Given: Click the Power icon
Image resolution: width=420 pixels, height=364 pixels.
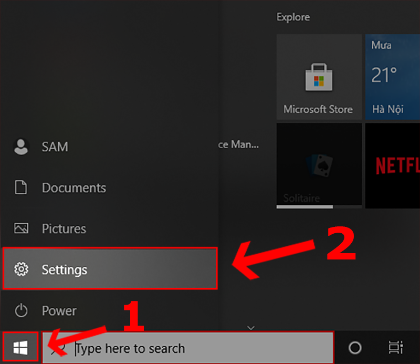Looking at the screenshot, I should click(x=21, y=310).
